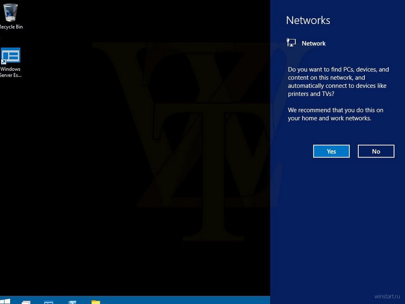Click the "Do you want to find PCs" question text
Viewport: 405px width, 304px height.
338,81
